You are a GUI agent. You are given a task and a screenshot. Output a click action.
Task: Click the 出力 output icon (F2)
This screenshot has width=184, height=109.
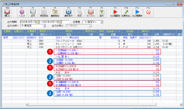pyautogui.click(x=33, y=13)
